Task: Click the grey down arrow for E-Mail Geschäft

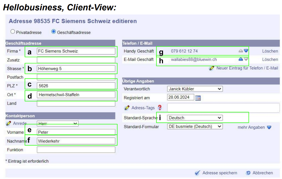Action: click(246, 59)
